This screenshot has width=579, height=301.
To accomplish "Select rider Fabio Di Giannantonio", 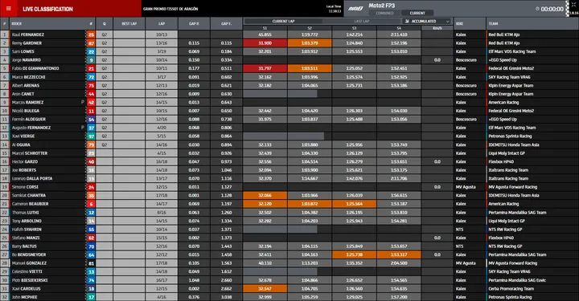I will pos(35,68).
